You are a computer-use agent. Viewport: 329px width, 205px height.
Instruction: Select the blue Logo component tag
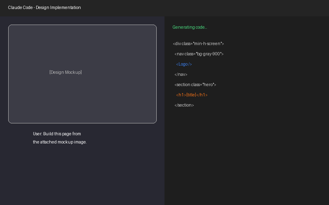184,64
